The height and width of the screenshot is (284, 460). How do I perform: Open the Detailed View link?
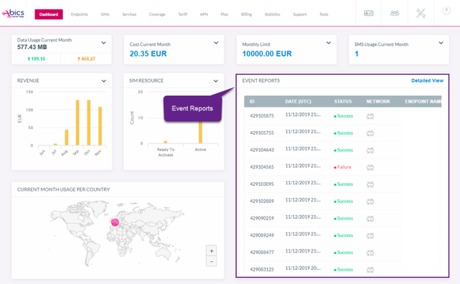(427, 81)
